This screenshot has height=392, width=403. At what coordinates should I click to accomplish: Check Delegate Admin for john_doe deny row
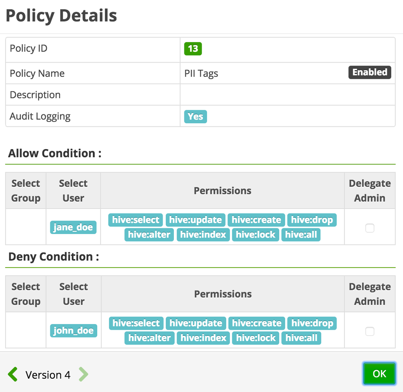pyautogui.click(x=370, y=332)
